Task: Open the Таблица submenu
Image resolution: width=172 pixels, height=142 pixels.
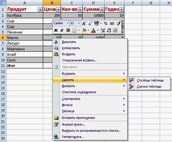Action: point(90,111)
